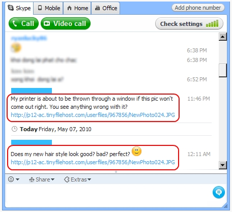This screenshot has height=212, width=232.
Task: Click the Skype logo icon in tab
Action: coord(11,8)
